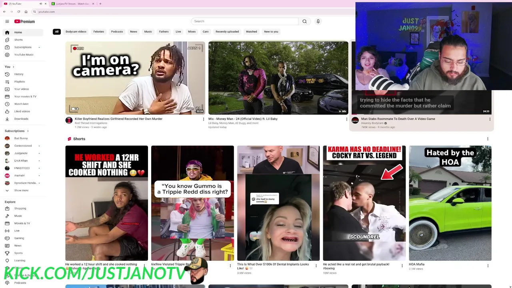Click the YouTube Premium logo
The image size is (512, 288).
(24, 21)
